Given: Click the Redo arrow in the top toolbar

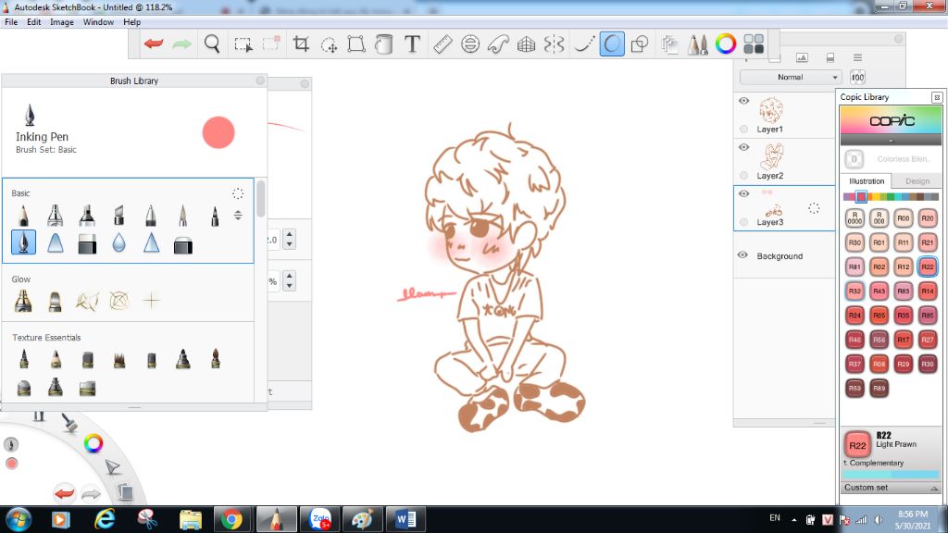Looking at the screenshot, I should [182, 43].
